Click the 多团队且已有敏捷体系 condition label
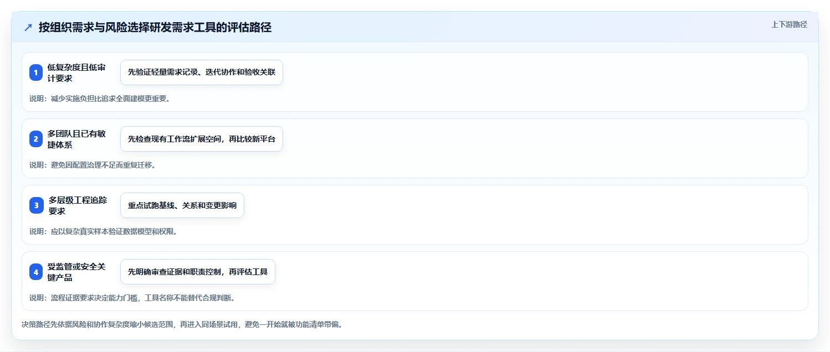Viewport: 830px width, 352px height. pos(76,139)
